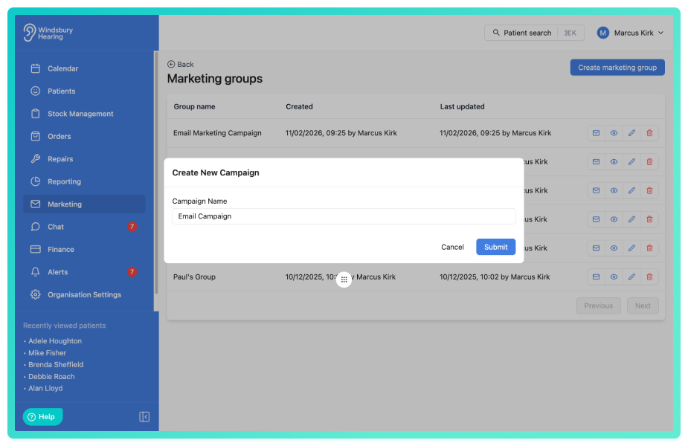This screenshot has width=688, height=446.
Task: Click the sidebar vertical scrollbar
Action: (155, 173)
